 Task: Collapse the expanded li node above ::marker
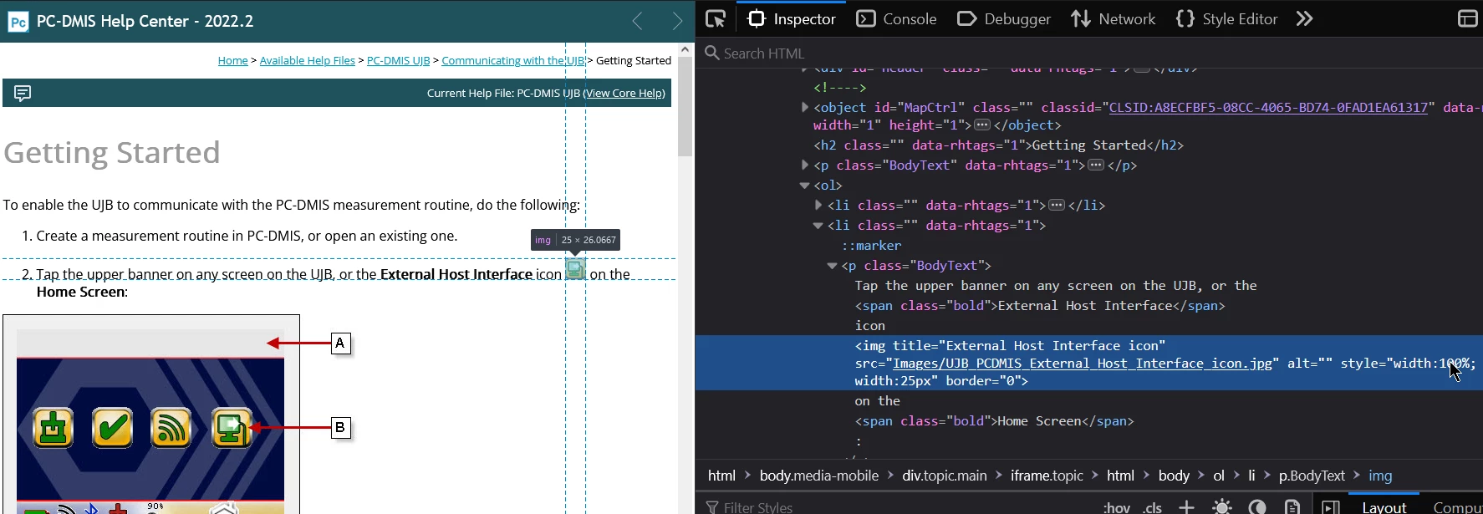pos(818,225)
